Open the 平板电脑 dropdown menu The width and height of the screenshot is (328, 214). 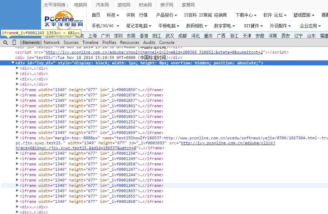click(x=169, y=26)
